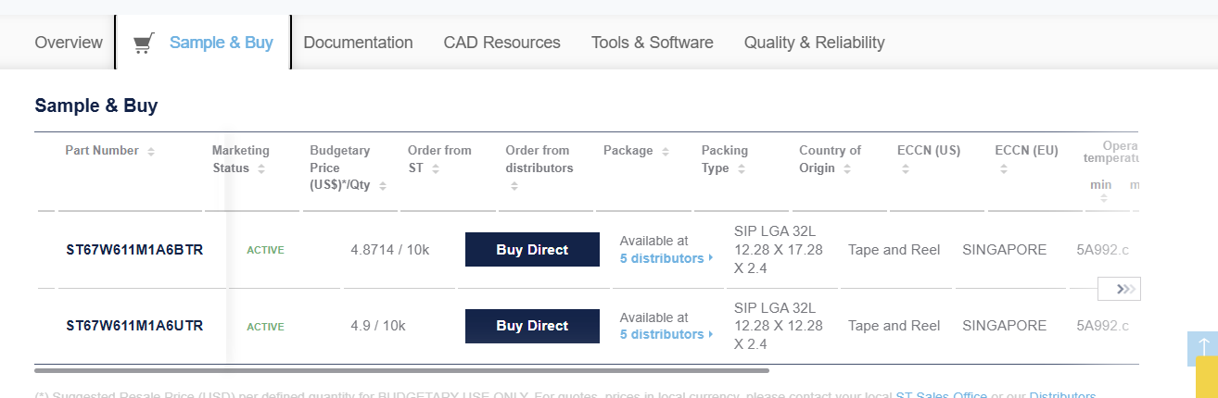This screenshot has height=398, width=1218.
Task: Sort the table by Part Number
Action: [x=151, y=152]
